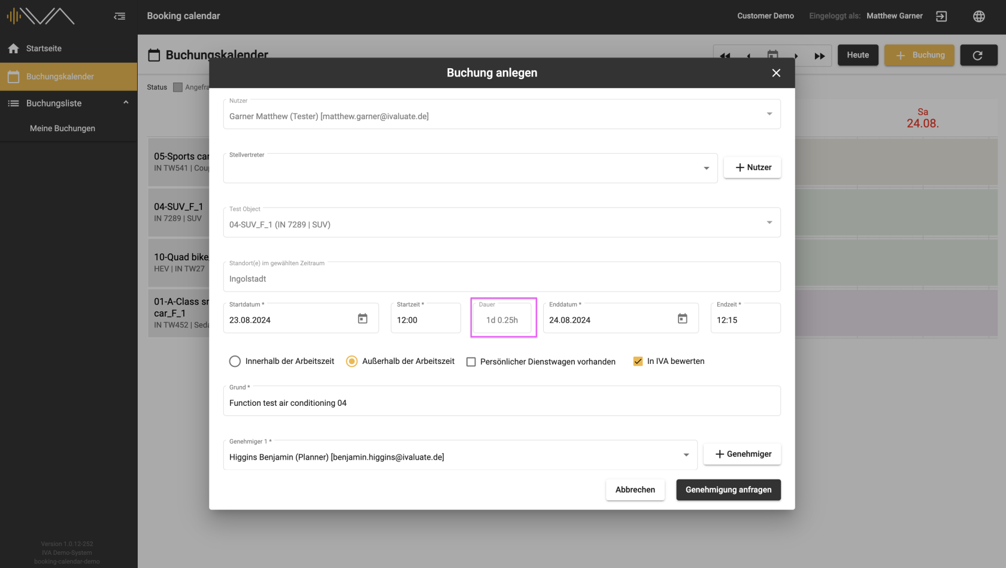Image resolution: width=1006 pixels, height=568 pixels.
Task: Close the Buchung anlegen dialog
Action: [x=776, y=73]
